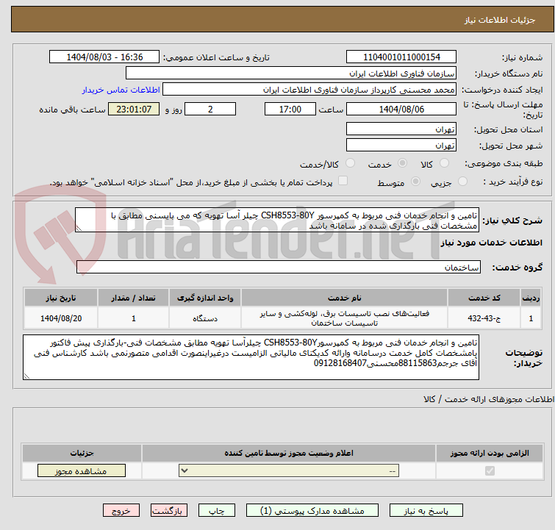The width and height of the screenshot is (555, 530).
Task: Click the واحد اندازه گیری column header
Action: (205, 298)
